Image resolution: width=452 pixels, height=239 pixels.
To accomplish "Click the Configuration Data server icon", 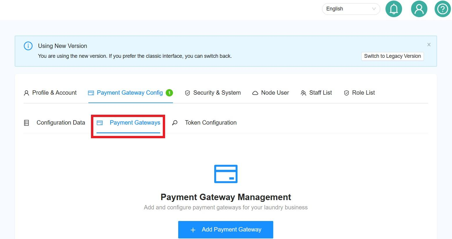I will (x=26, y=123).
